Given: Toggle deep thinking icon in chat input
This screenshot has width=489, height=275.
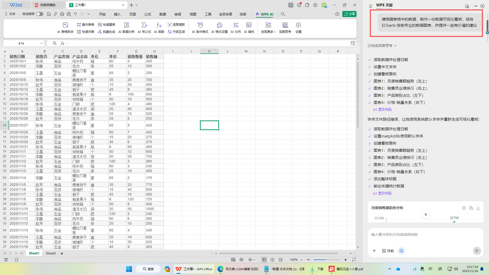Looking at the screenshot, I should click(x=401, y=251).
